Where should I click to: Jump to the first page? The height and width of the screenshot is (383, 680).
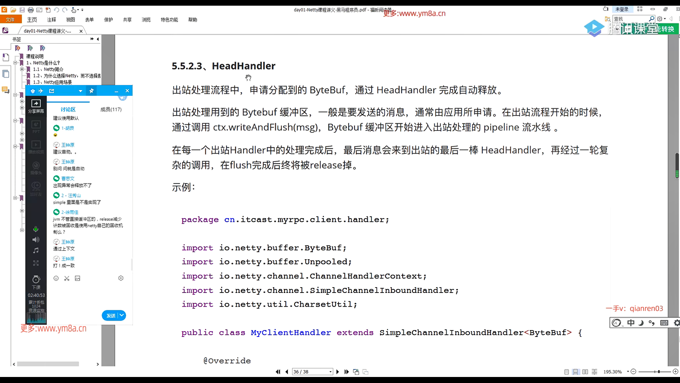click(x=278, y=372)
